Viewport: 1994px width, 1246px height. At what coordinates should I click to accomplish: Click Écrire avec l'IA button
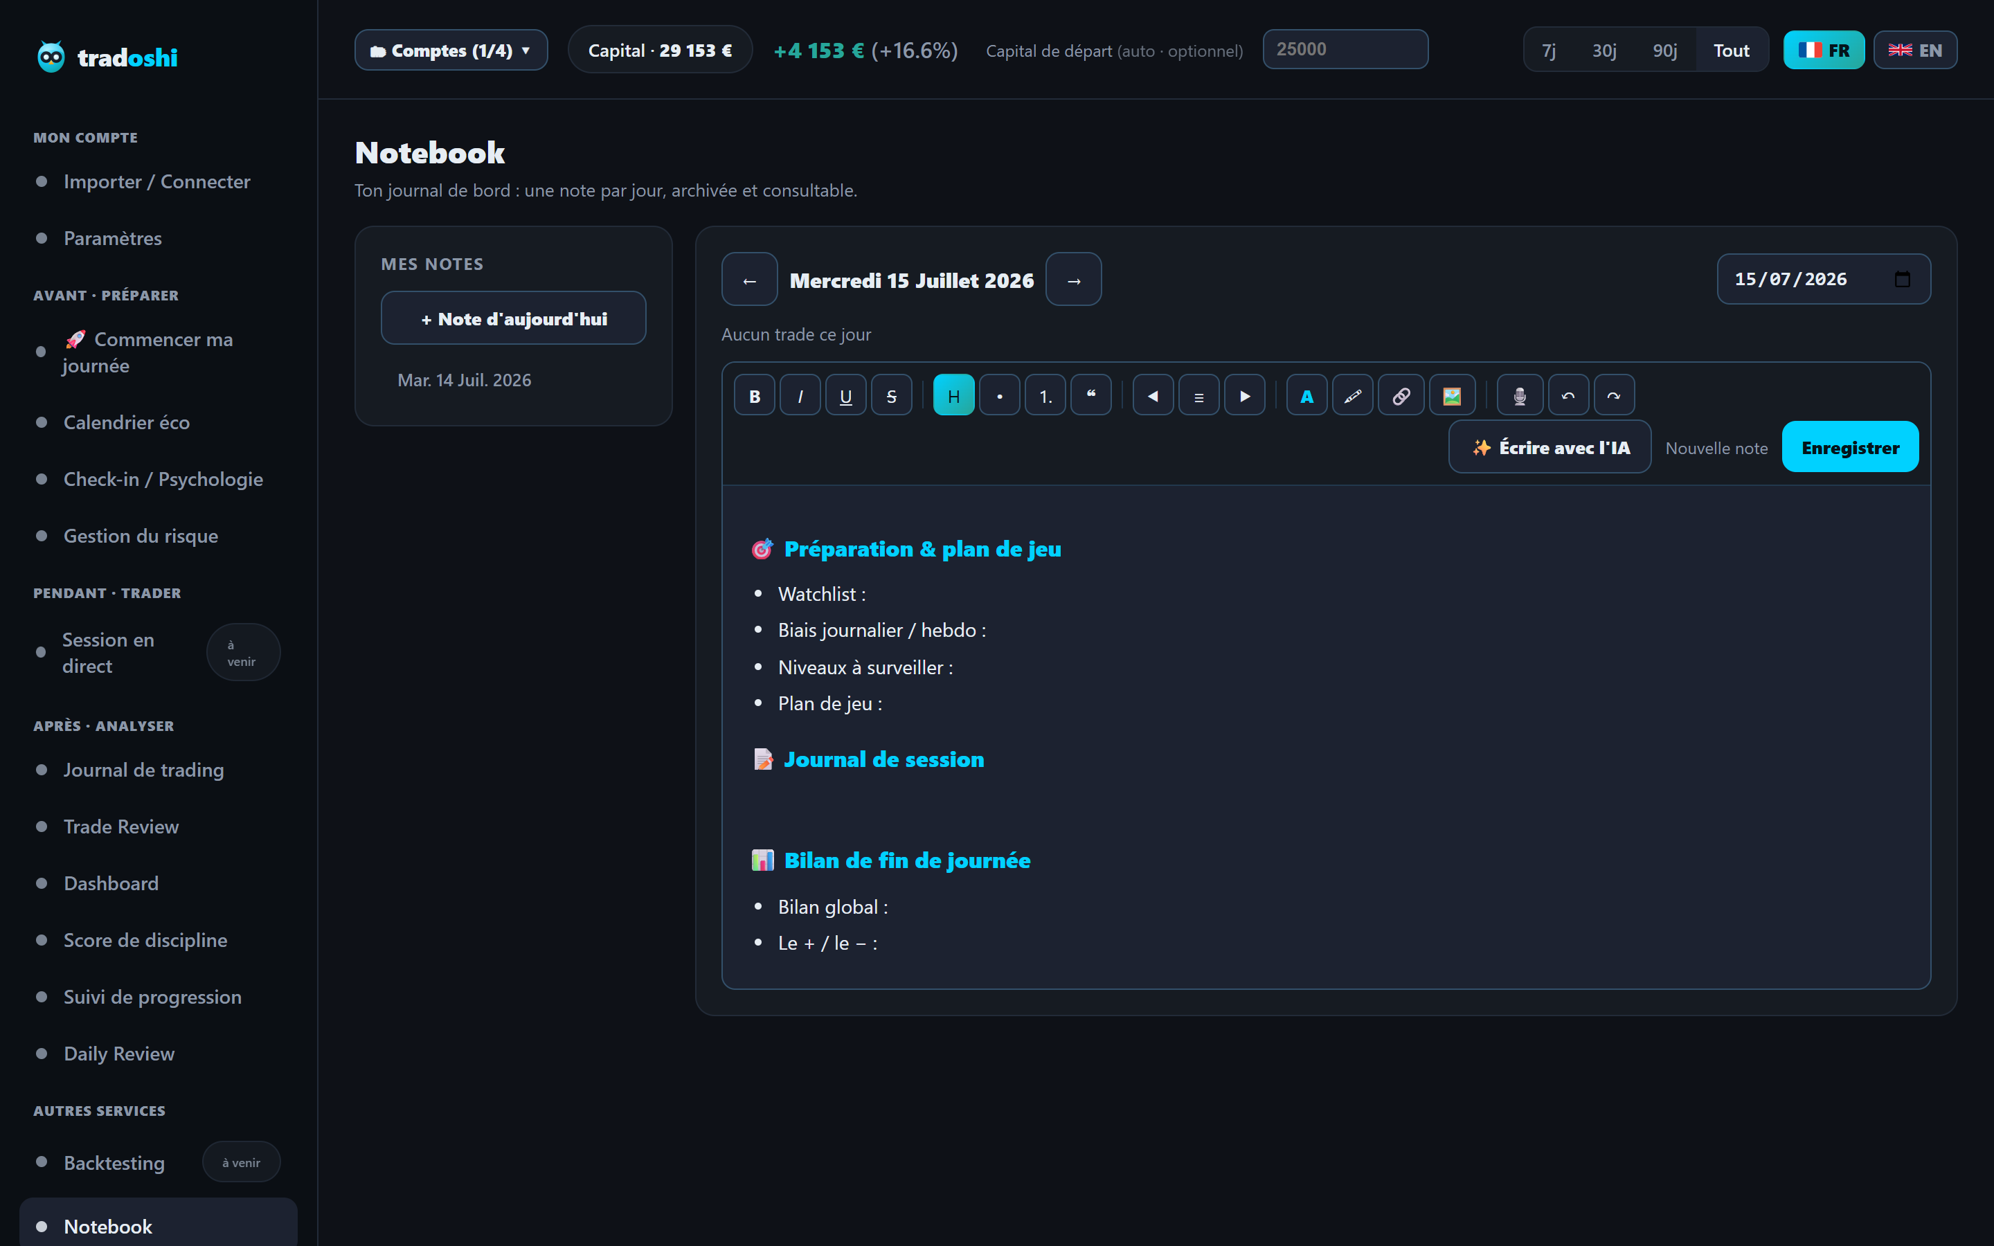tap(1549, 447)
